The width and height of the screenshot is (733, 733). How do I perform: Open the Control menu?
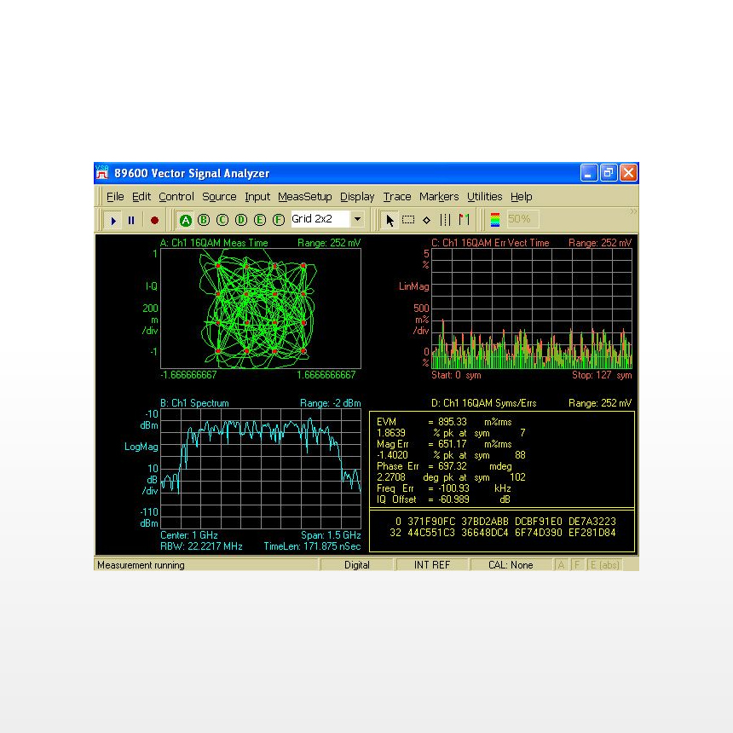point(176,197)
